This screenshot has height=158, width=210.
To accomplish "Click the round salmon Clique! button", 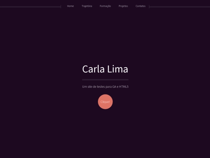I will click(105, 102).
